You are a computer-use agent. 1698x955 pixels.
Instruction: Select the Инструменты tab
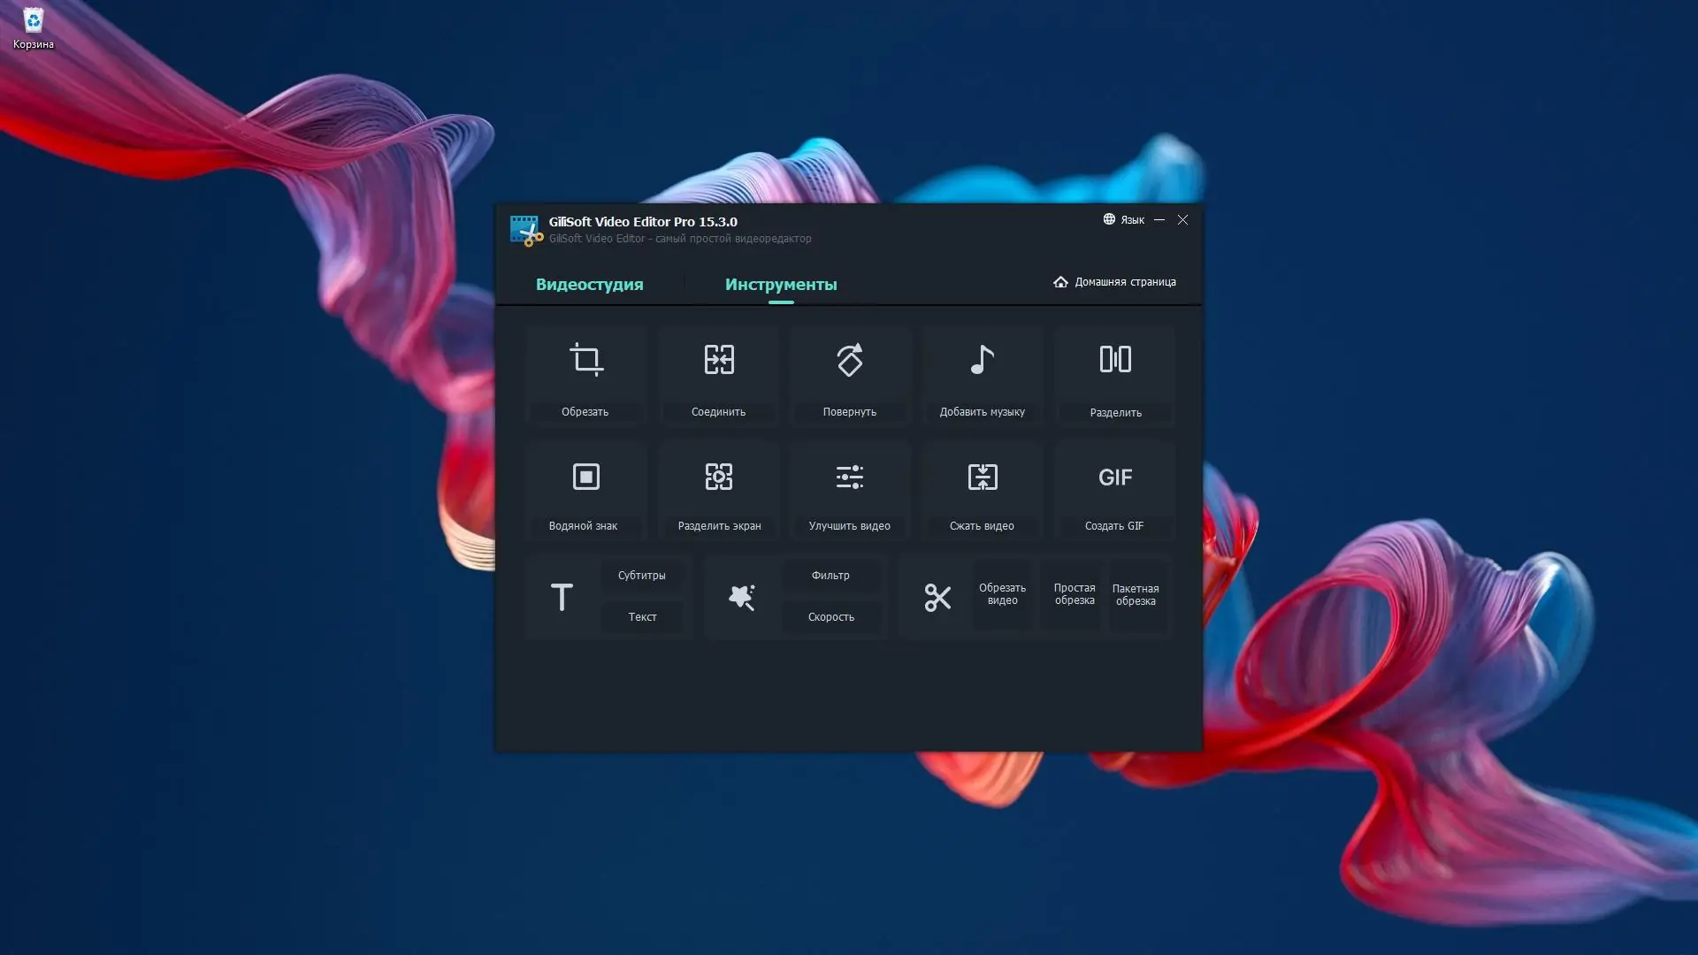coord(780,285)
